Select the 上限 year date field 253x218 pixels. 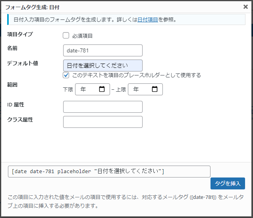point(145,89)
